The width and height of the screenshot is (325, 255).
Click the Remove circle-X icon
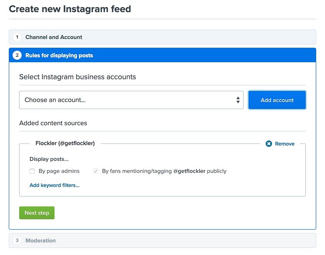(268, 144)
